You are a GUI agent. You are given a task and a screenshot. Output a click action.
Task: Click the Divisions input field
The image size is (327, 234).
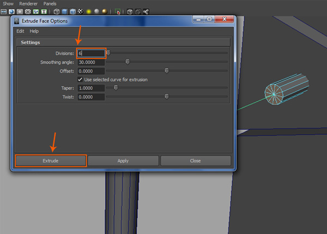tap(91, 53)
